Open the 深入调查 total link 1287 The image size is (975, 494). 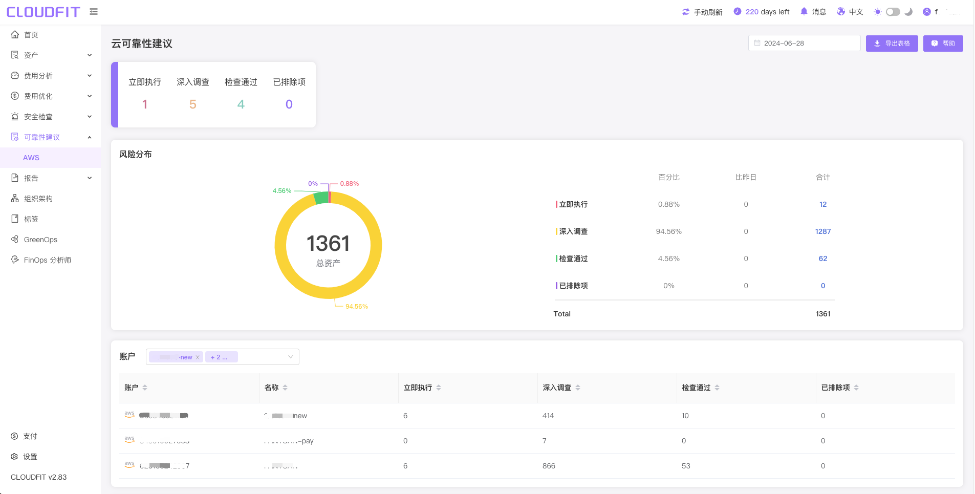pos(822,231)
